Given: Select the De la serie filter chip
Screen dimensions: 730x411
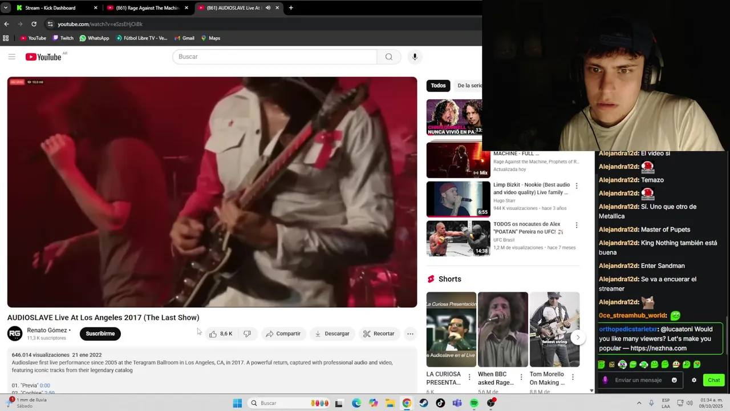Looking at the screenshot, I should coord(469,86).
